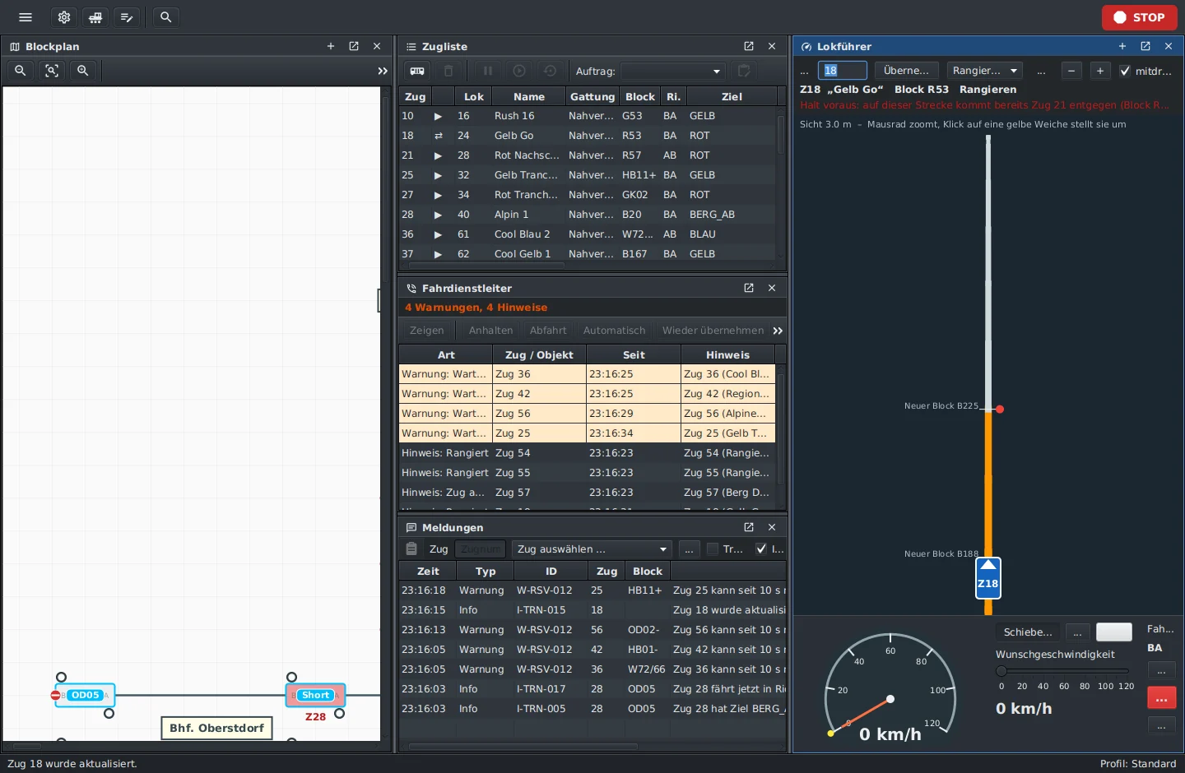Click the clipboard icon beside Auftrag dropdown
This screenshot has height=773, width=1185.
tap(744, 72)
